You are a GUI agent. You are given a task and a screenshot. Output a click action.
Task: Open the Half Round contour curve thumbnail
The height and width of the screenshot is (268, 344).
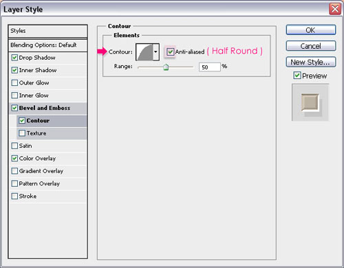144,52
